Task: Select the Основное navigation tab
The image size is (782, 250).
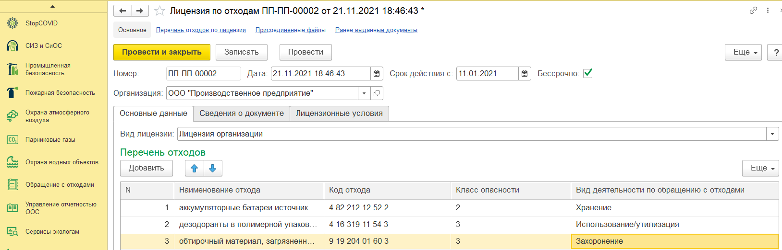Action: [132, 30]
